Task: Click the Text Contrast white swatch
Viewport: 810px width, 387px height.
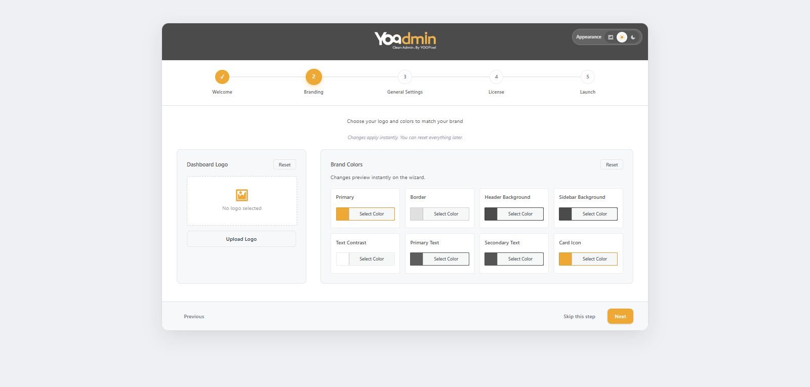Action: tap(343, 259)
